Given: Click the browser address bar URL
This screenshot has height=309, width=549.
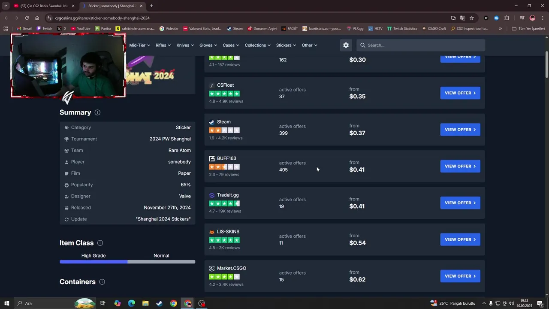Looking at the screenshot, I should pyautogui.click(x=102, y=18).
